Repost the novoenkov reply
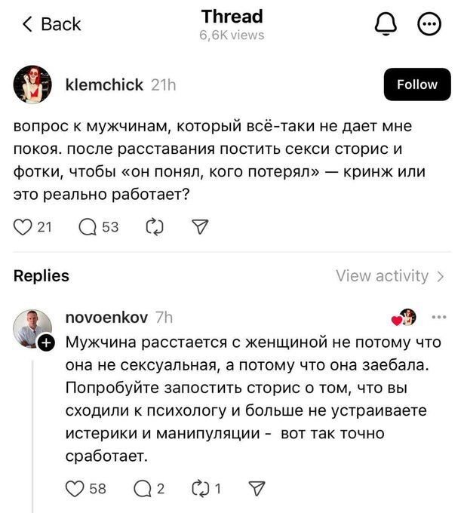 click(201, 489)
